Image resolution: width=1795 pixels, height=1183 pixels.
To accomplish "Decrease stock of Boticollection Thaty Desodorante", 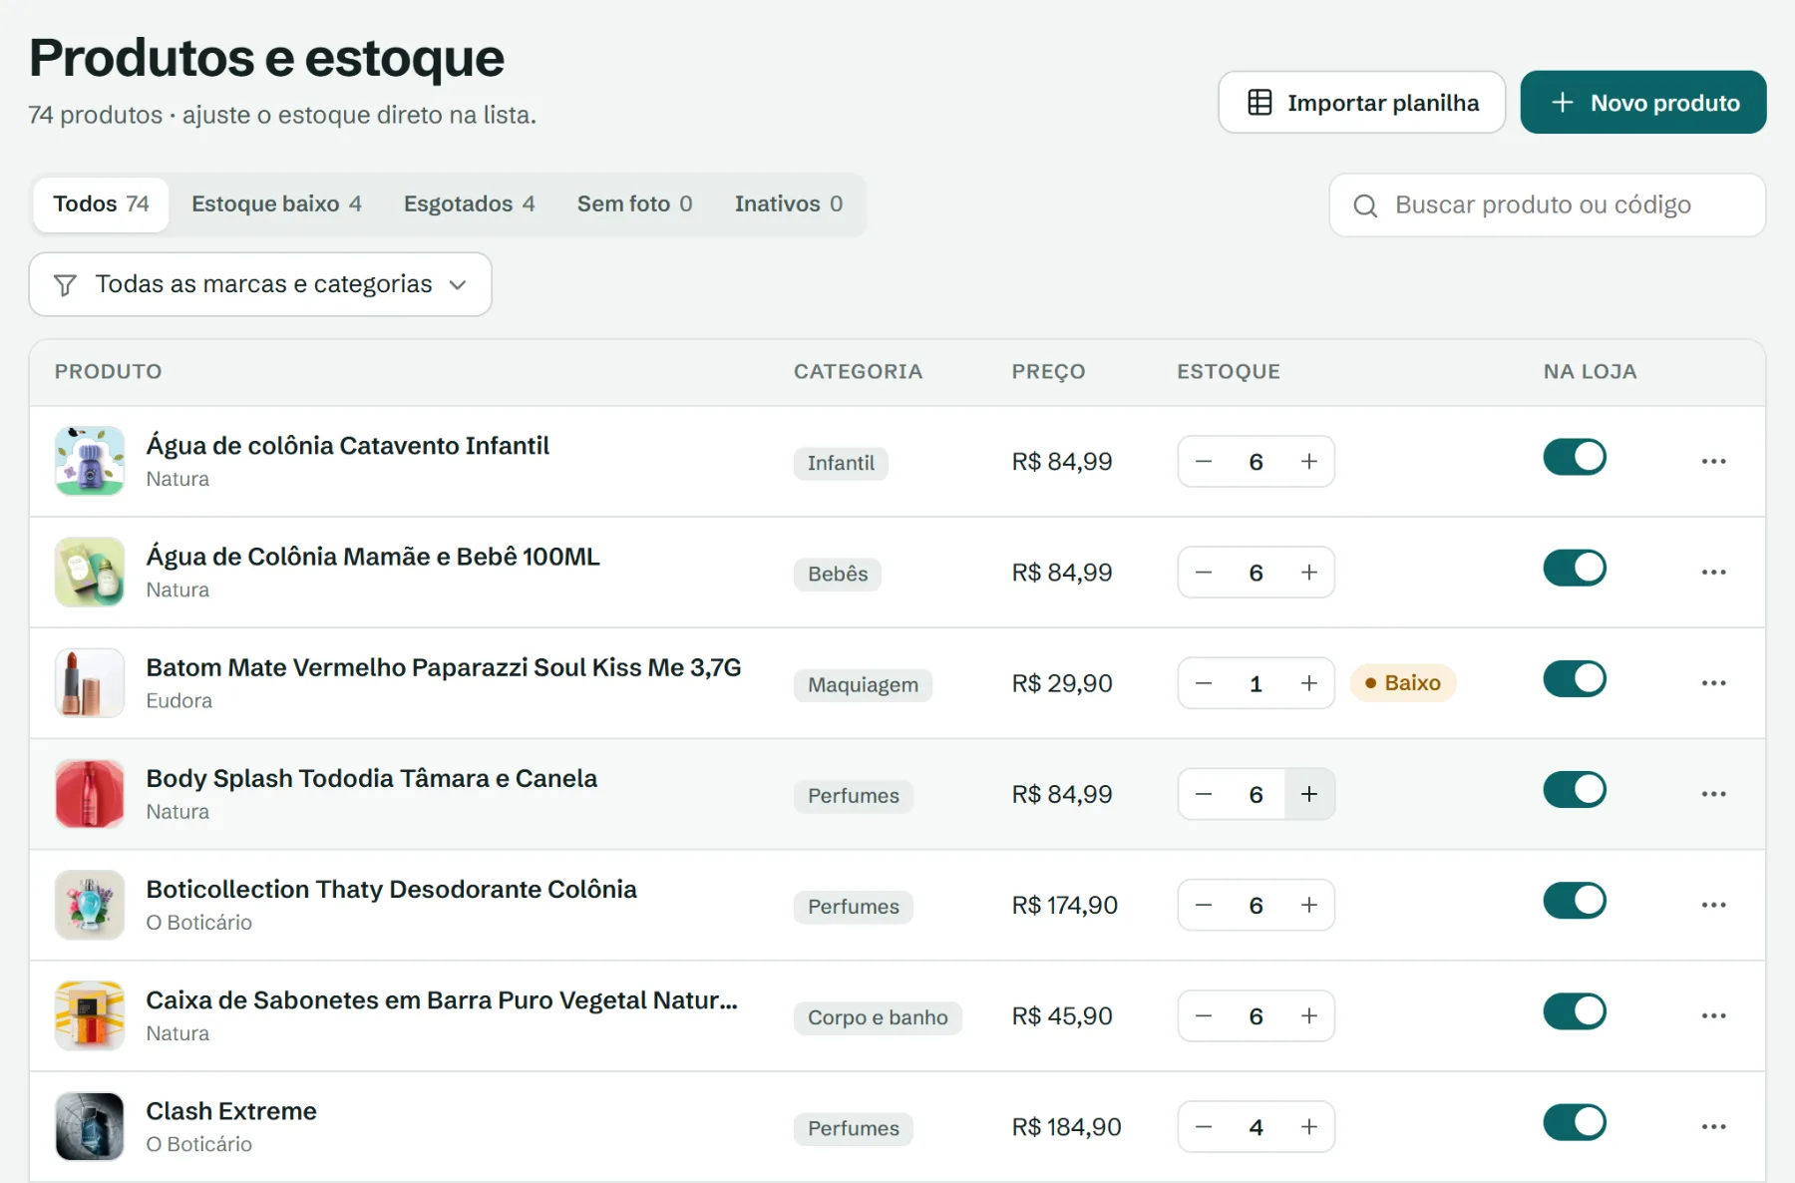I will [1204, 905].
